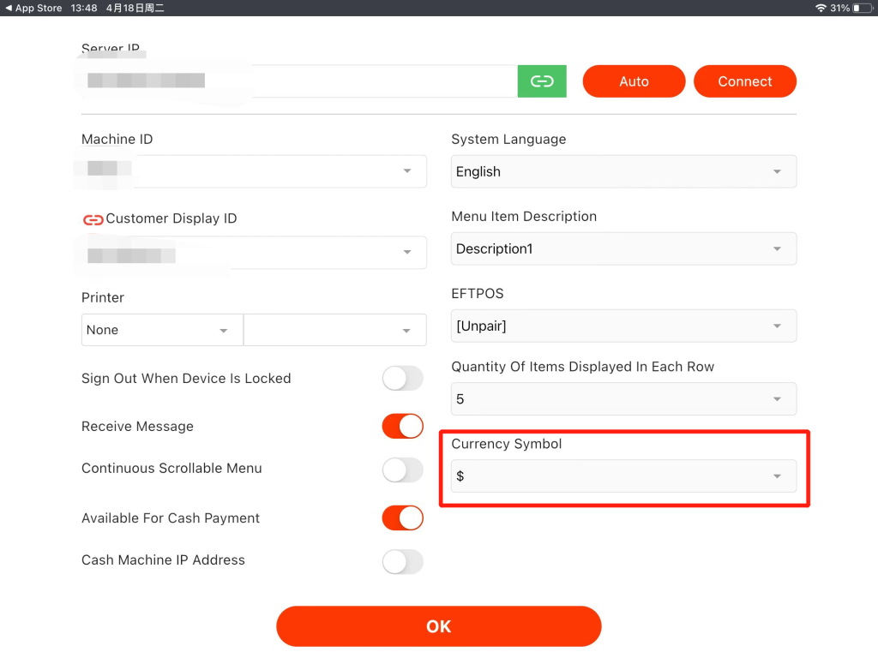Select printer type showing None

tap(162, 330)
